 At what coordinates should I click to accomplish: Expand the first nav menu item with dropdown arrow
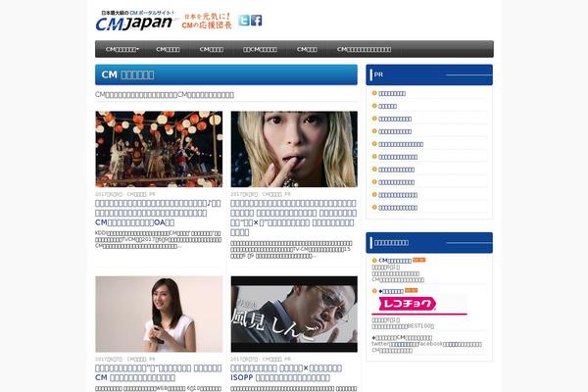pos(122,49)
